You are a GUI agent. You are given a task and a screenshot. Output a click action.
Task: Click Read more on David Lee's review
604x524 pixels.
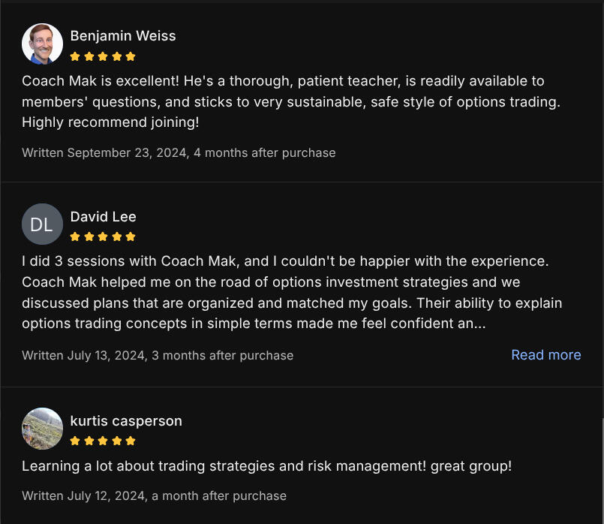[545, 355]
